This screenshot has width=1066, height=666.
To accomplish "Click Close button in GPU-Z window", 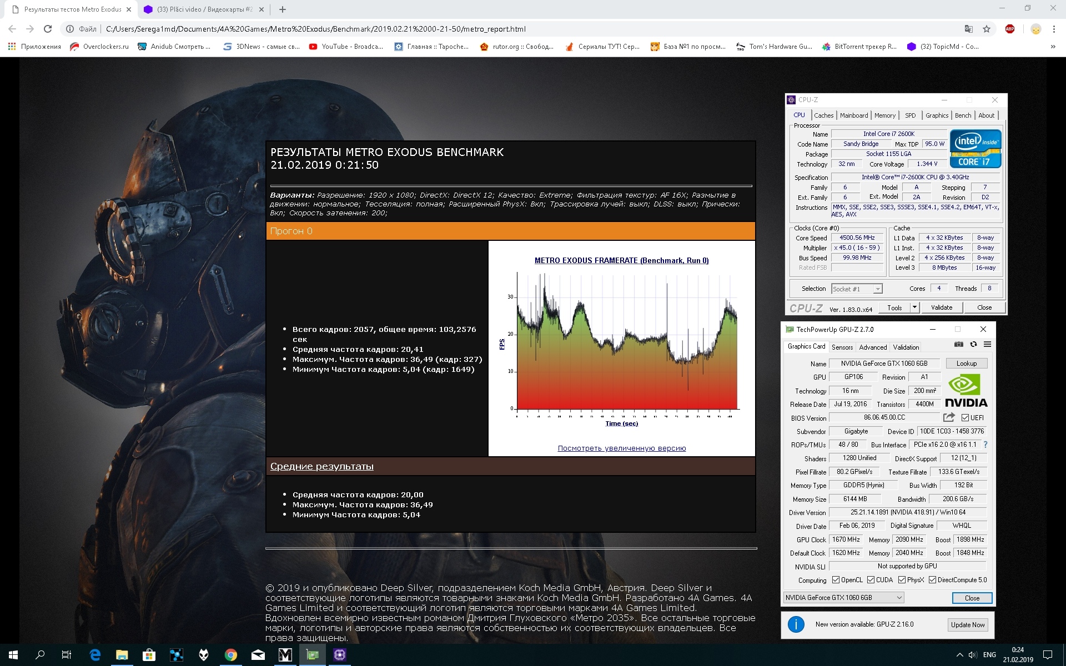I will (972, 598).
